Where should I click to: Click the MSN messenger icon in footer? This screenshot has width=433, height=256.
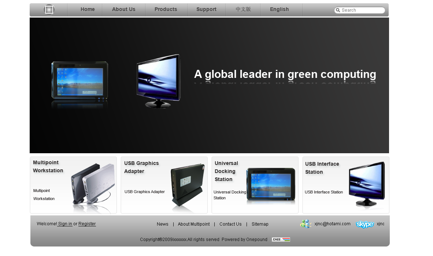[x=306, y=224]
